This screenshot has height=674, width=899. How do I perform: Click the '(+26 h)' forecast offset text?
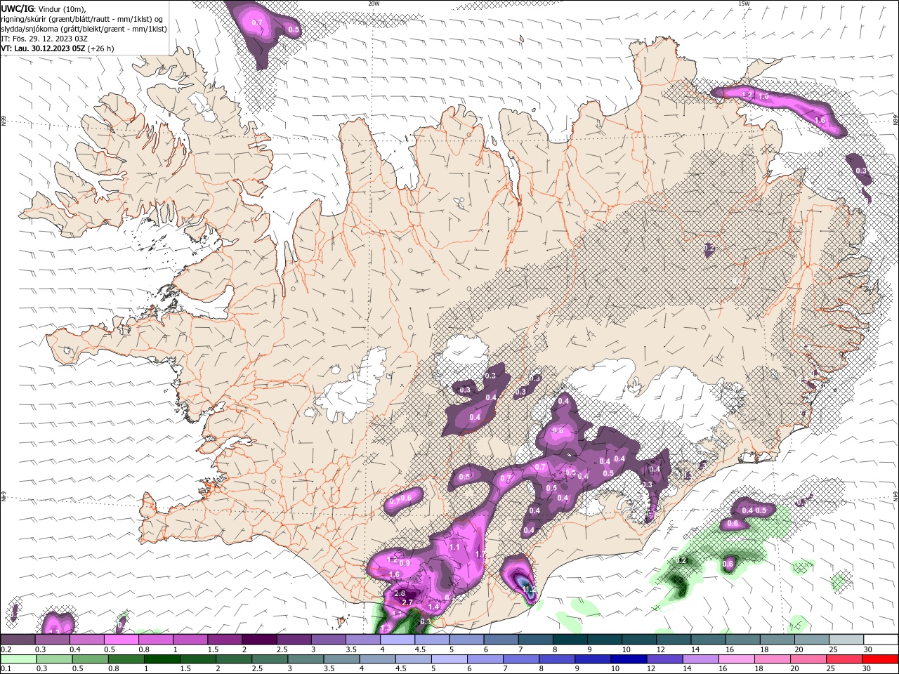coord(100,49)
